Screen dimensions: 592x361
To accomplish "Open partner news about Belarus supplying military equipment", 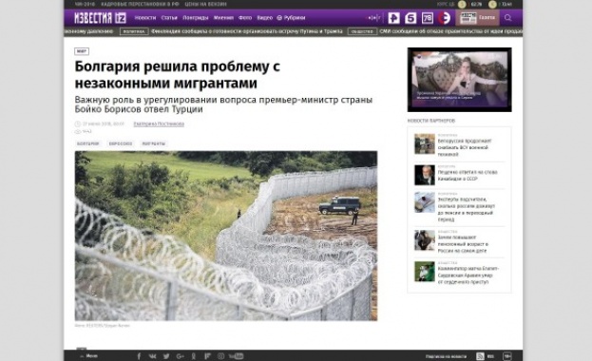I will 465,147.
